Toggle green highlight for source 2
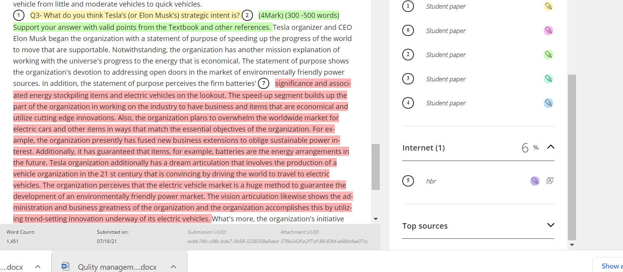 click(548, 55)
